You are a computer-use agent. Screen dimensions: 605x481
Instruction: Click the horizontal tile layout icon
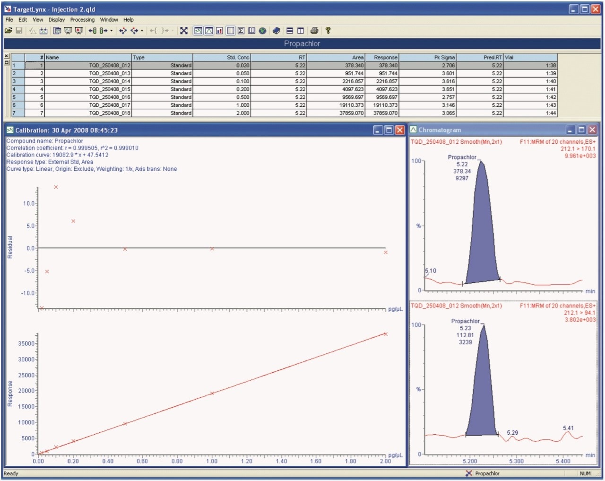290,31
